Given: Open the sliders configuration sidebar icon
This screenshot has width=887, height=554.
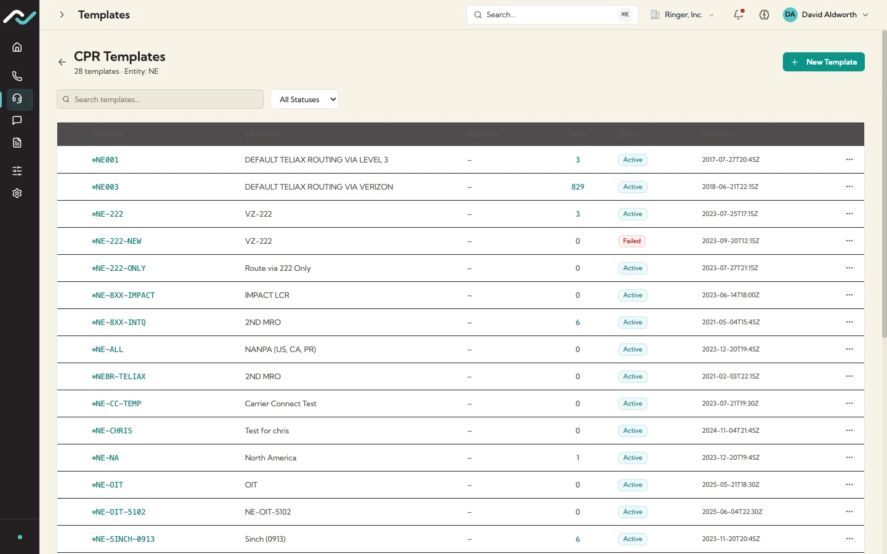Looking at the screenshot, I should point(17,171).
